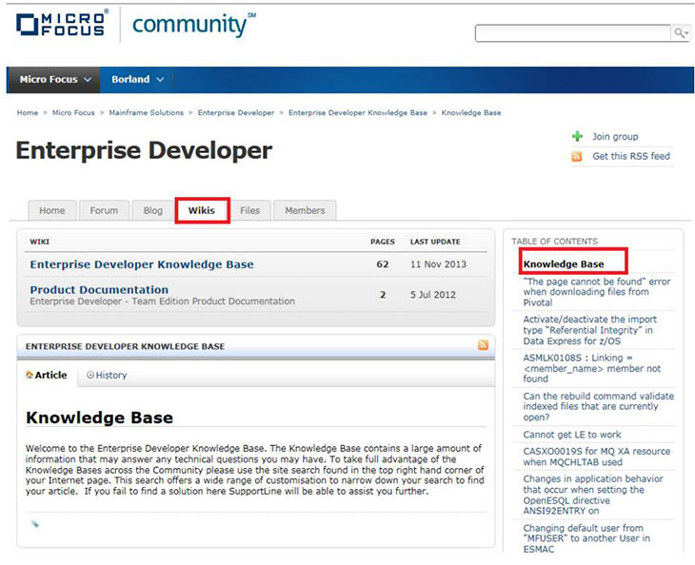Open the Product Documentation wiki link
Viewport: 695px width, 565px height.
coord(99,289)
